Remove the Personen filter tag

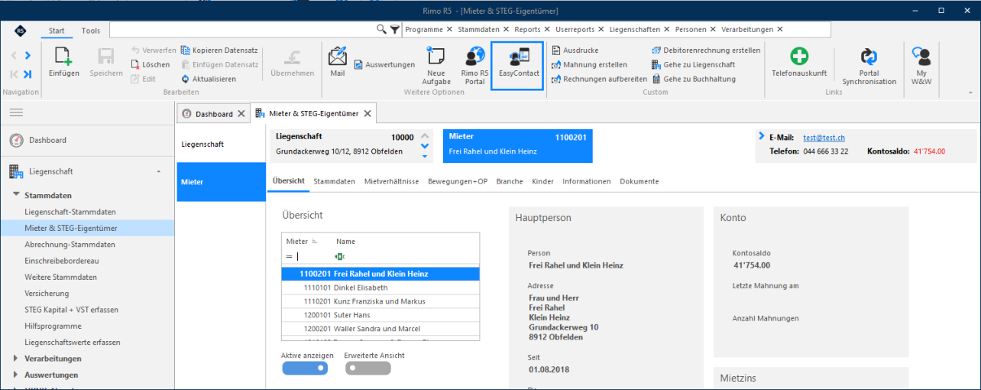click(x=713, y=29)
